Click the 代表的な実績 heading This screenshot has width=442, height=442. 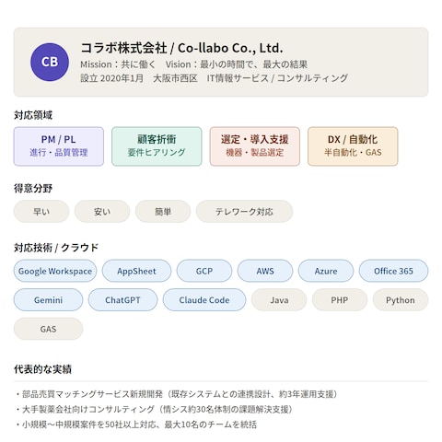42,369
